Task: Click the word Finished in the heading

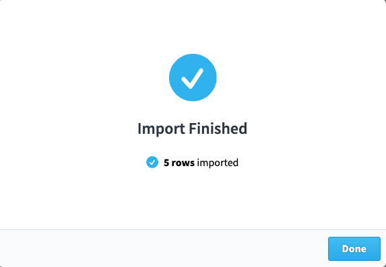Action: pos(218,128)
